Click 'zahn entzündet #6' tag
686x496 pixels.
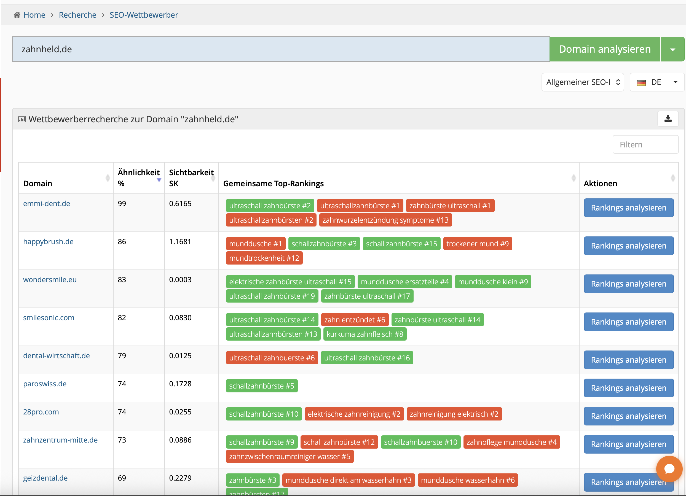(355, 320)
